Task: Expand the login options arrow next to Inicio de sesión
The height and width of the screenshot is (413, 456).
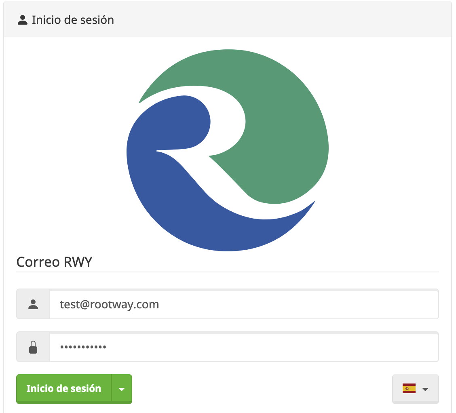Action: click(122, 389)
